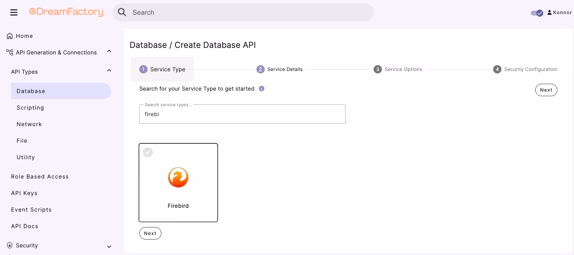Open Event Scripts page

[31, 210]
